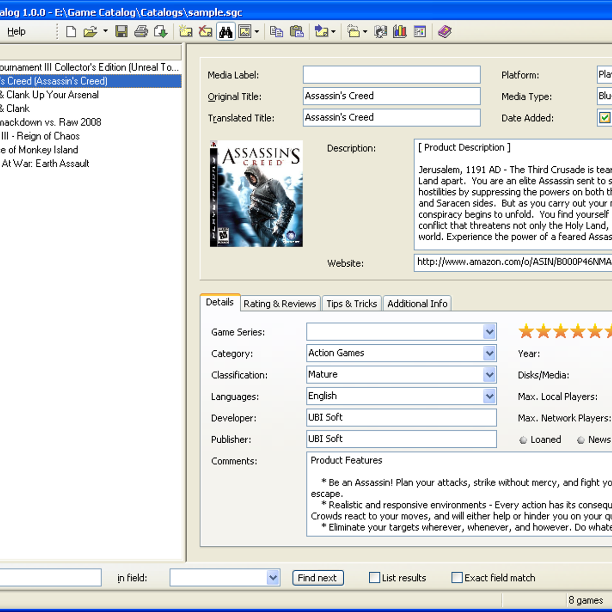Click the search text field in find bar
The image size is (612, 612).
(x=50, y=578)
